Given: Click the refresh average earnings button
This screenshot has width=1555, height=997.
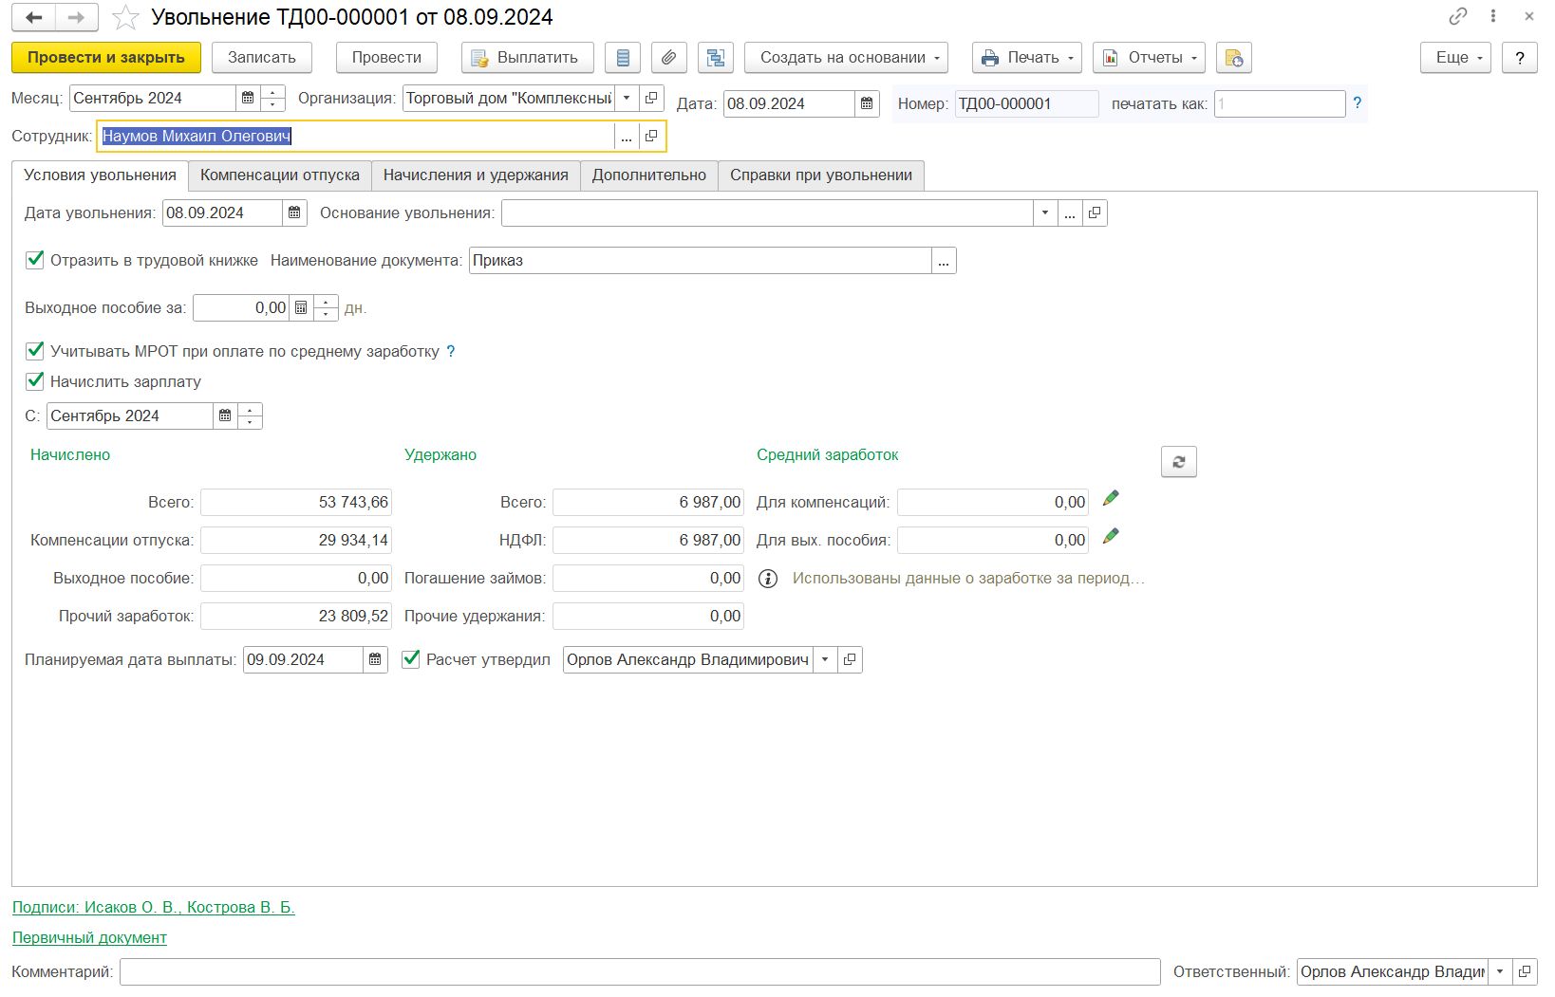Looking at the screenshot, I should tap(1178, 462).
